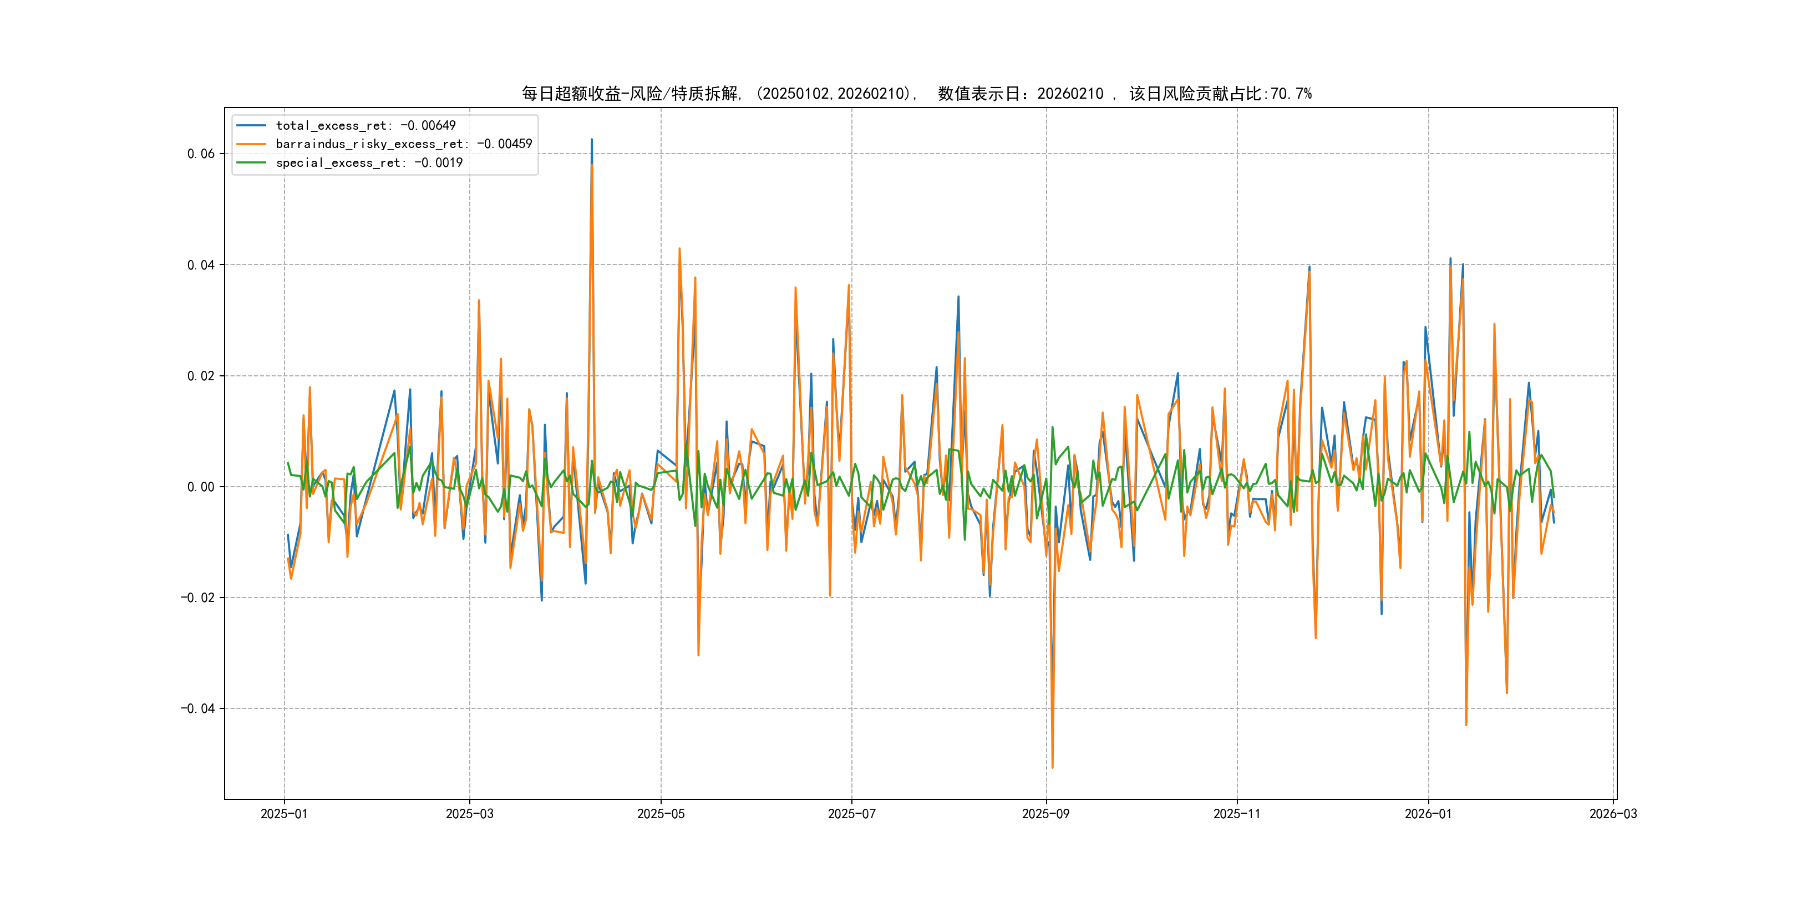
Task: Click the 2025-09 x-axis tick label
Action: (1045, 814)
